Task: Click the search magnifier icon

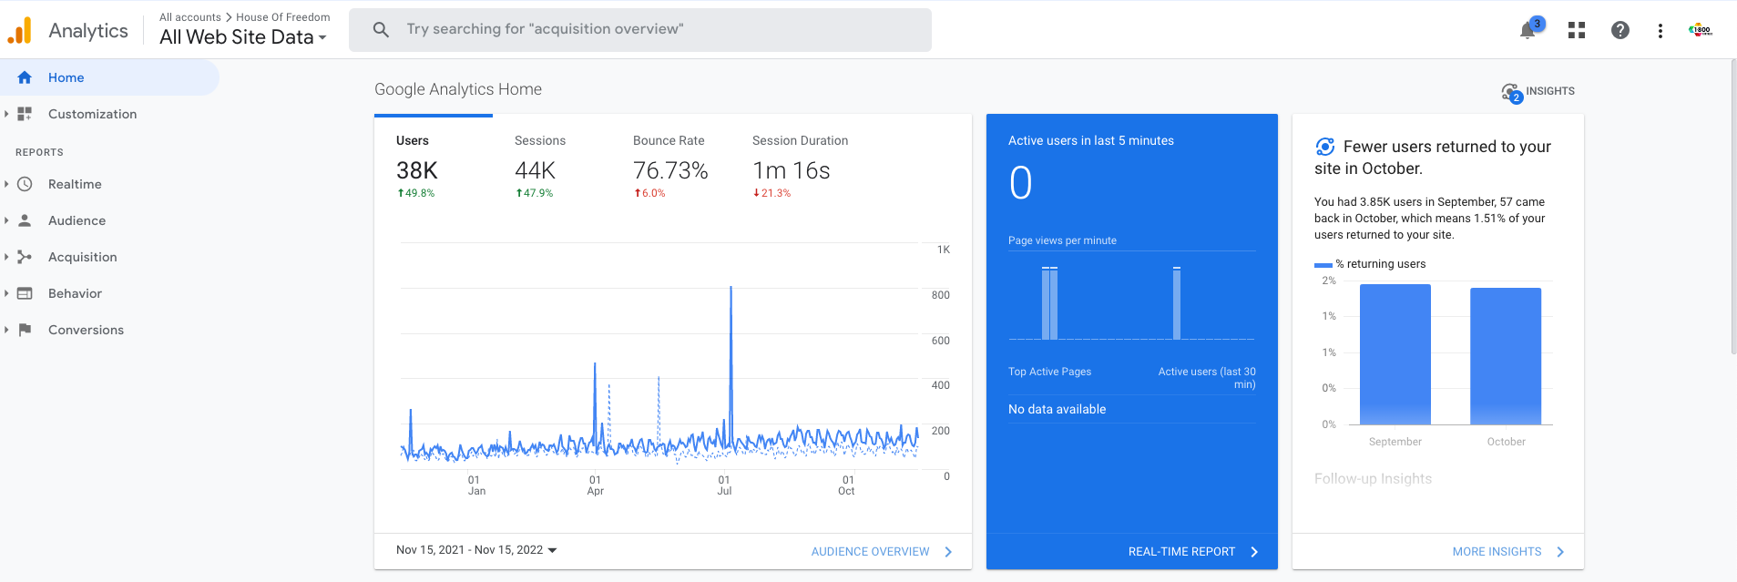Action: 382,29
